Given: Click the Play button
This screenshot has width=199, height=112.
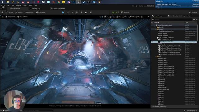Looking at the screenshot, I should [x=115, y=12].
